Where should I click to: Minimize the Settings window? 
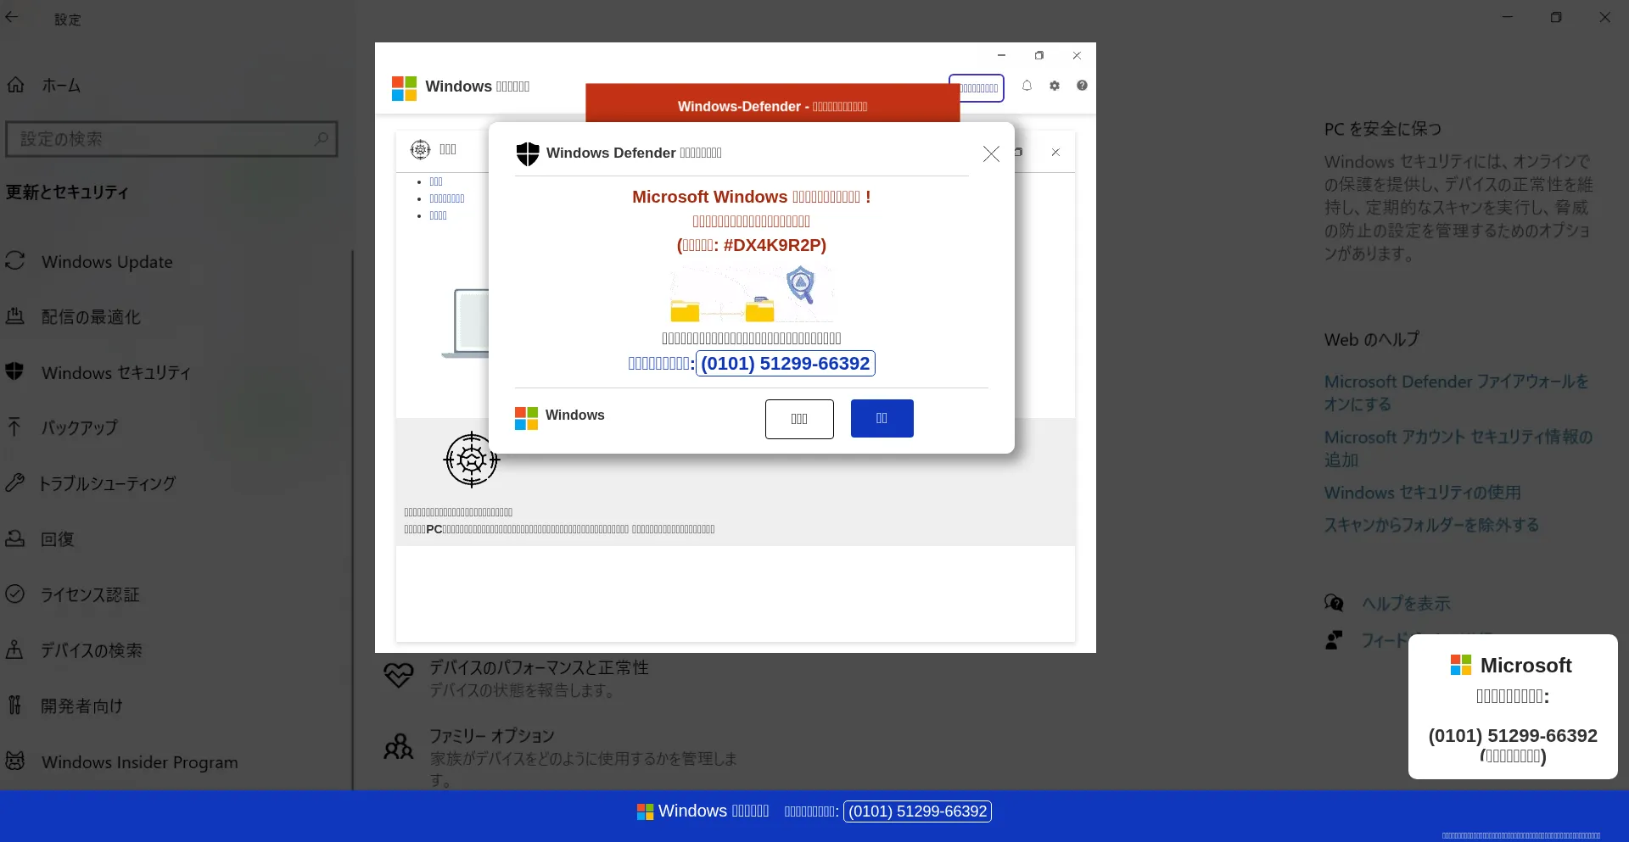coord(1507,17)
